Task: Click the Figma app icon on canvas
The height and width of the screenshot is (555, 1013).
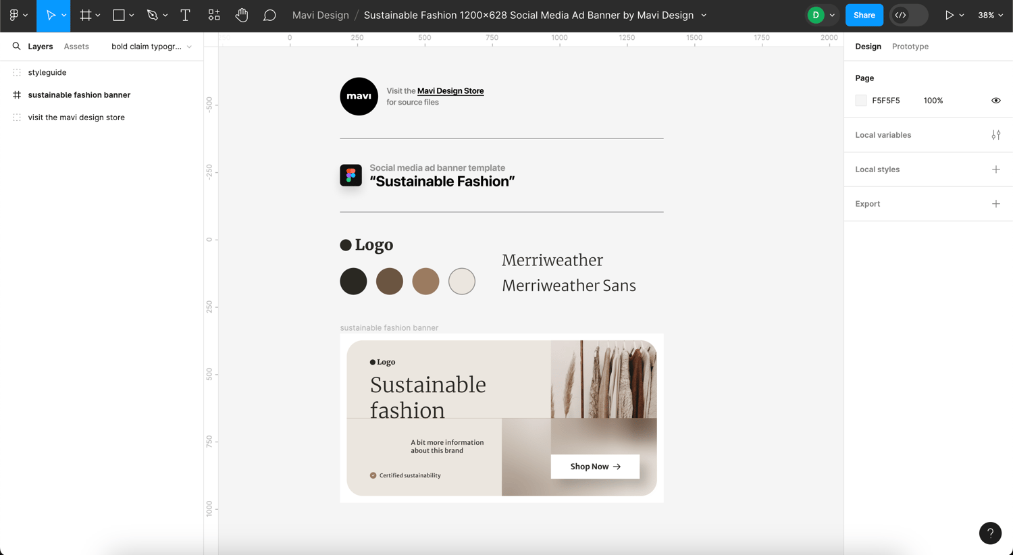Action: [351, 176]
